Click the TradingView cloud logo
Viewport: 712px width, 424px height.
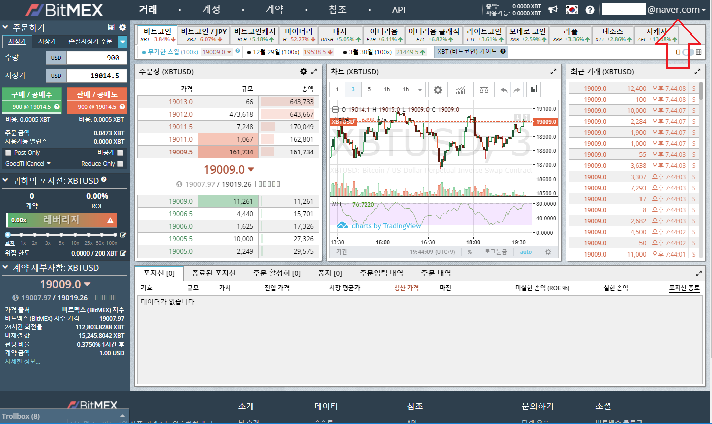(x=342, y=226)
